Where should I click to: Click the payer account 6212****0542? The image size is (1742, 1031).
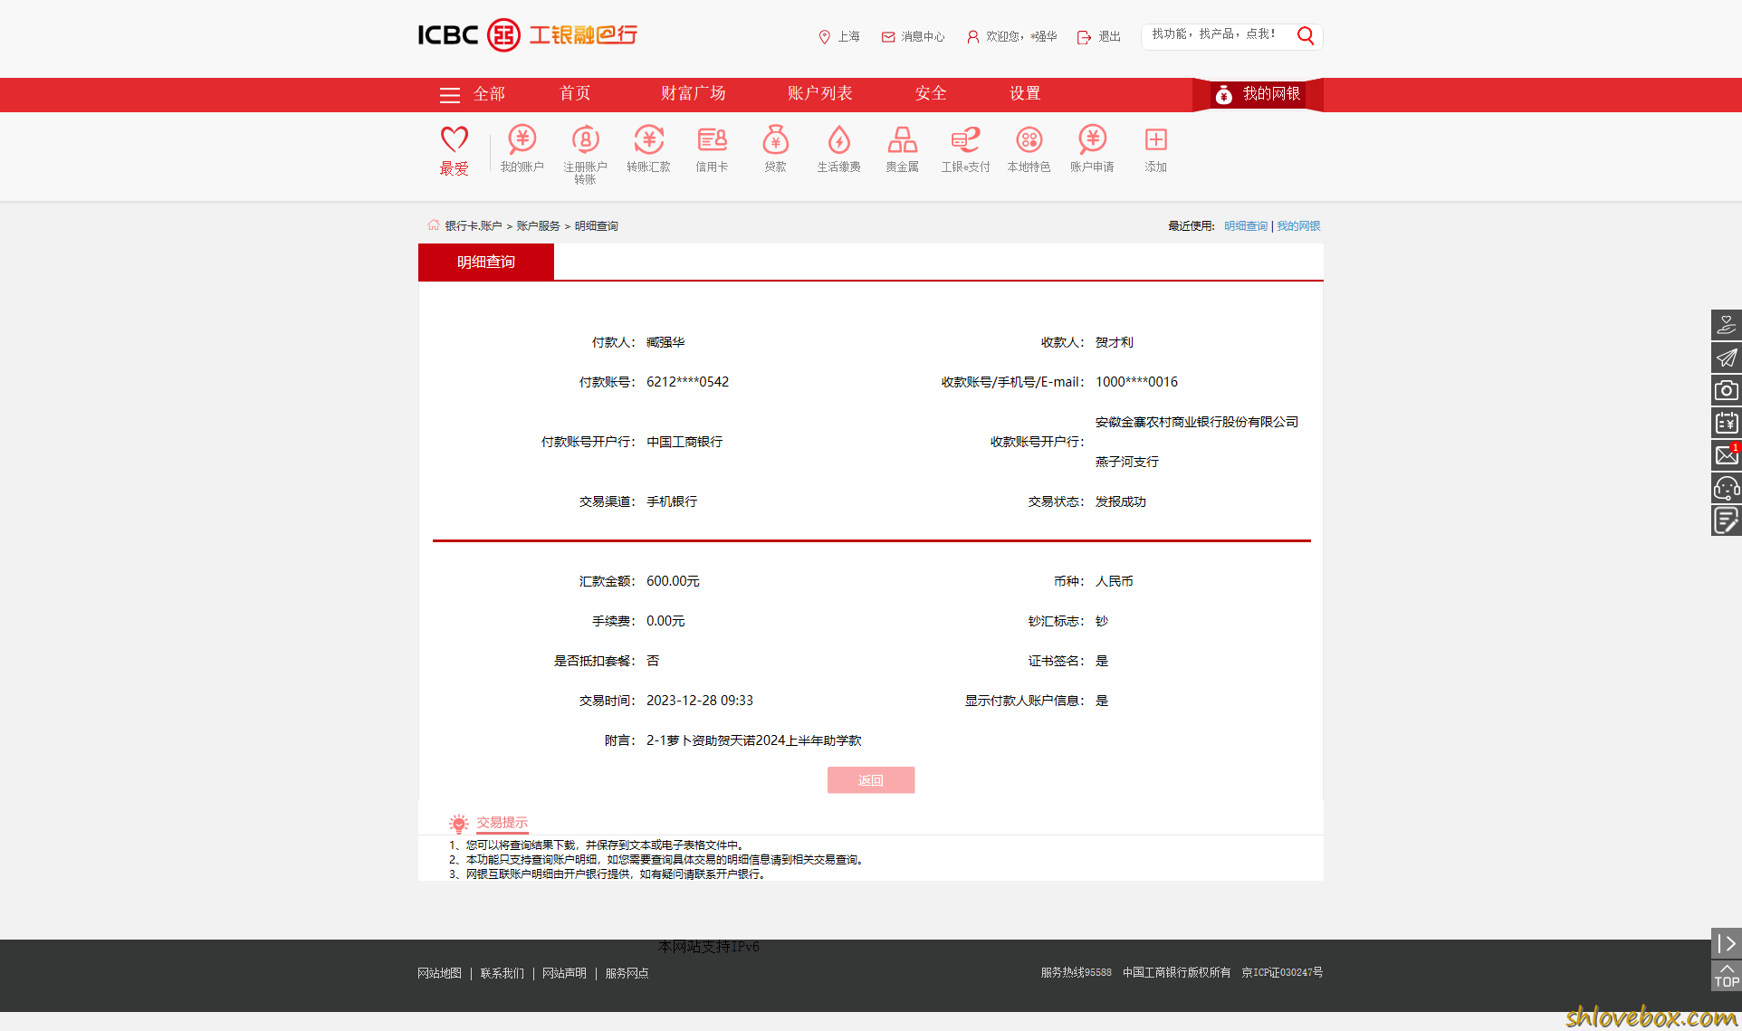tap(688, 382)
